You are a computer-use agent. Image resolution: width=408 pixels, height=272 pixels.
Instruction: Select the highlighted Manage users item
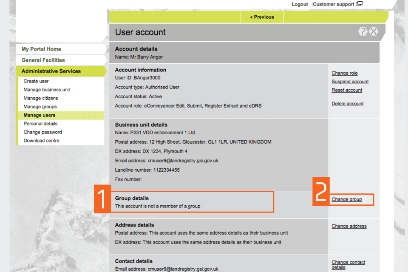(40, 115)
